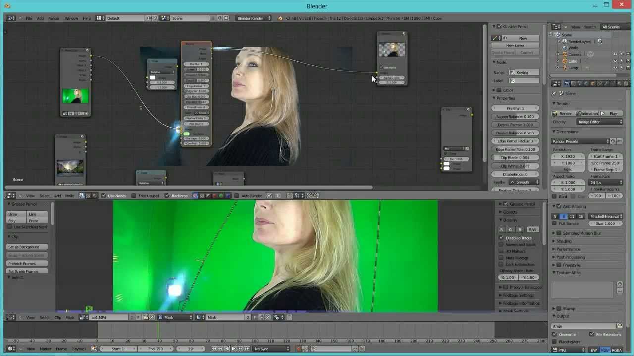Click the node Name field Keying
The height and width of the screenshot is (356, 634).
click(x=524, y=72)
